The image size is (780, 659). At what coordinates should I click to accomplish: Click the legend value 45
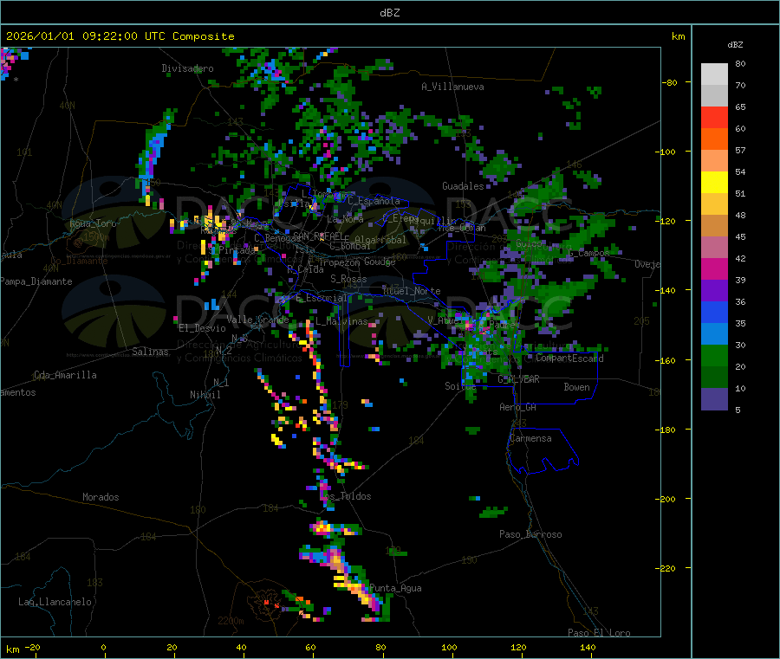(740, 236)
